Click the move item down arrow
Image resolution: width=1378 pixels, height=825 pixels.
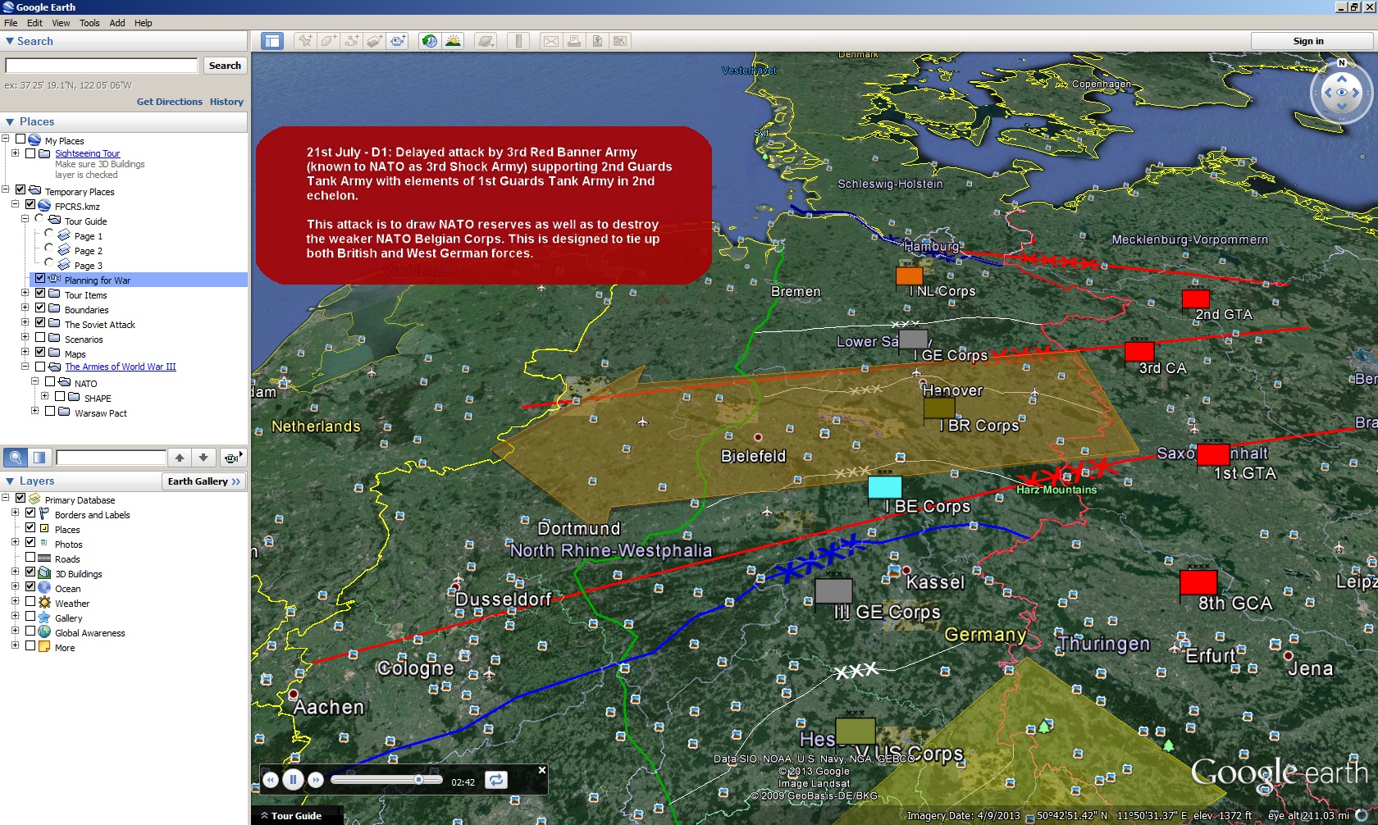(203, 458)
